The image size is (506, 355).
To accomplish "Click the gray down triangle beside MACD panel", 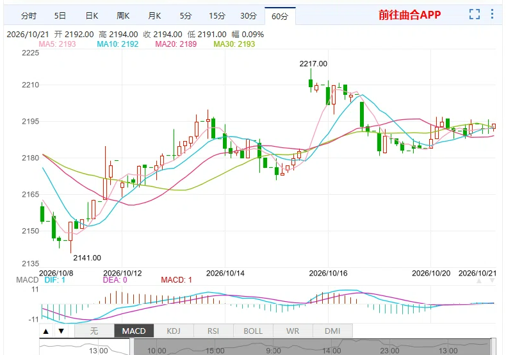I will (x=492, y=281).
